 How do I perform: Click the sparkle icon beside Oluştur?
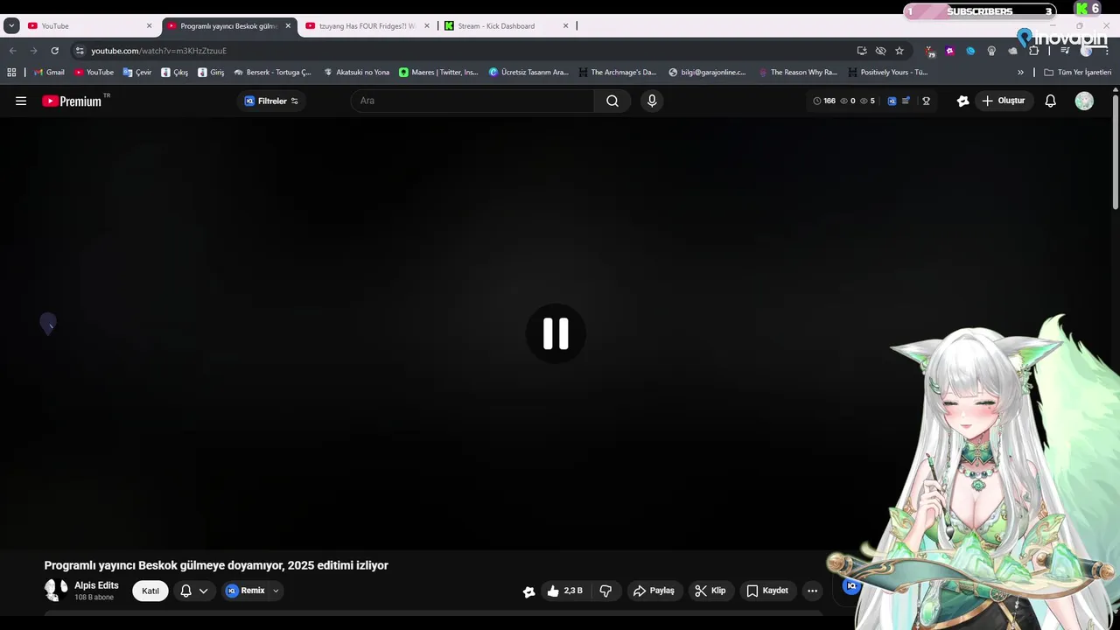[963, 101]
